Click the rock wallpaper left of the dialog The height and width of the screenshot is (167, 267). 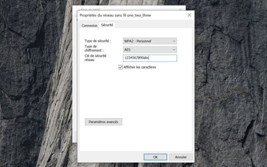[x=35, y=87]
